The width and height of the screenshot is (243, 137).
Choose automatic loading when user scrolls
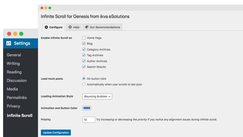point(84,84)
